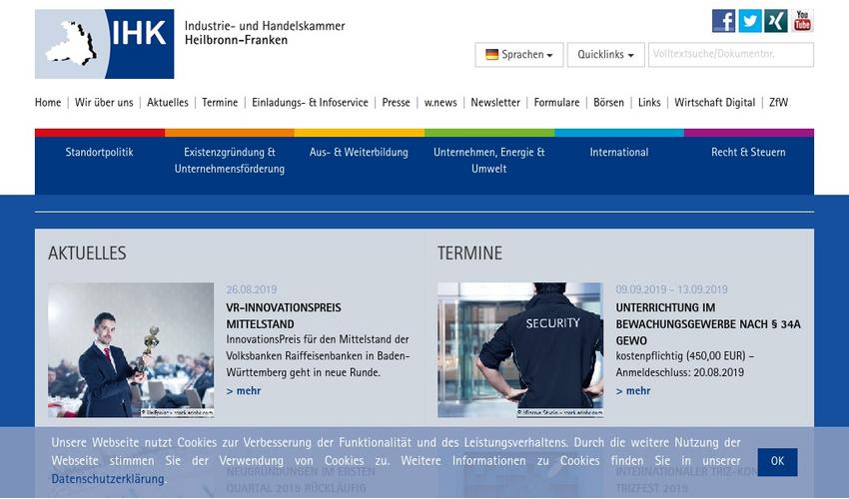
Task: Open Wir über uns page
Action: [x=104, y=102]
